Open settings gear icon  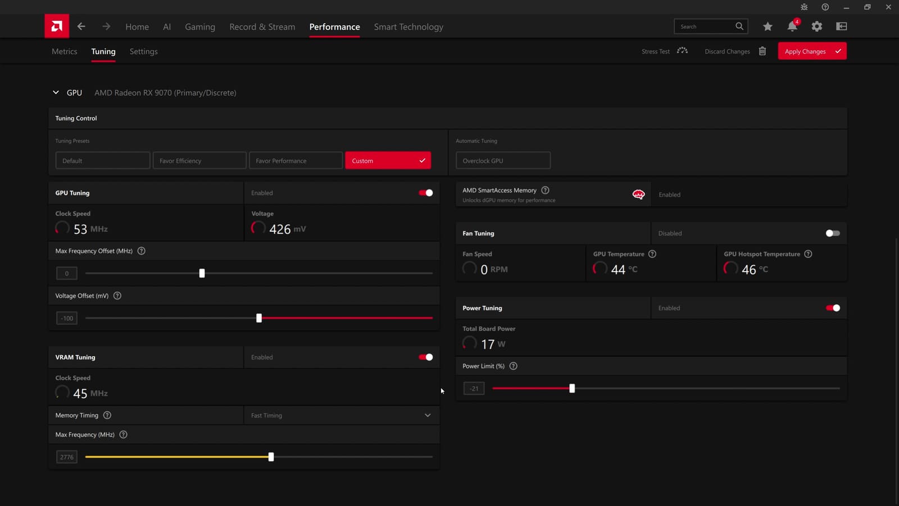[x=817, y=26]
